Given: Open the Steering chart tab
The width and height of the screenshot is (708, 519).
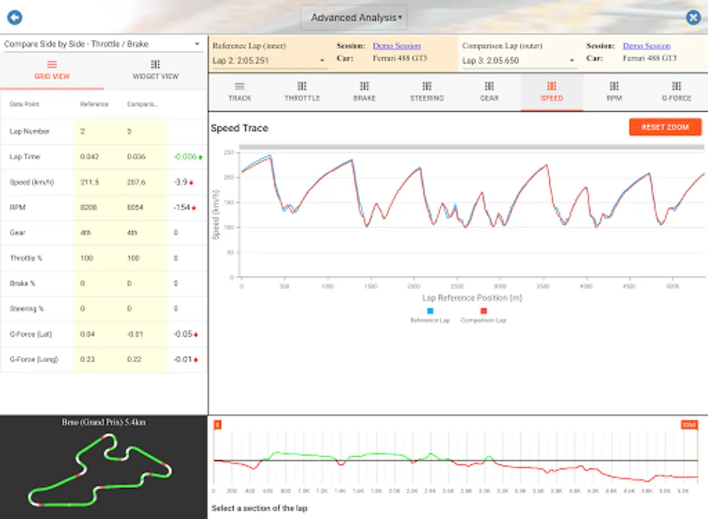Looking at the screenshot, I should 427,91.
